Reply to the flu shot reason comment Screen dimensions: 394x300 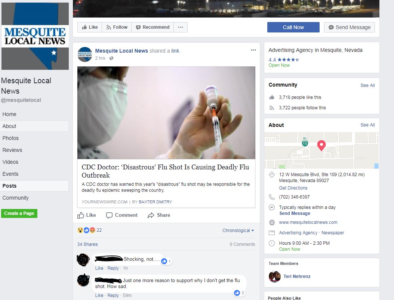coord(113,296)
